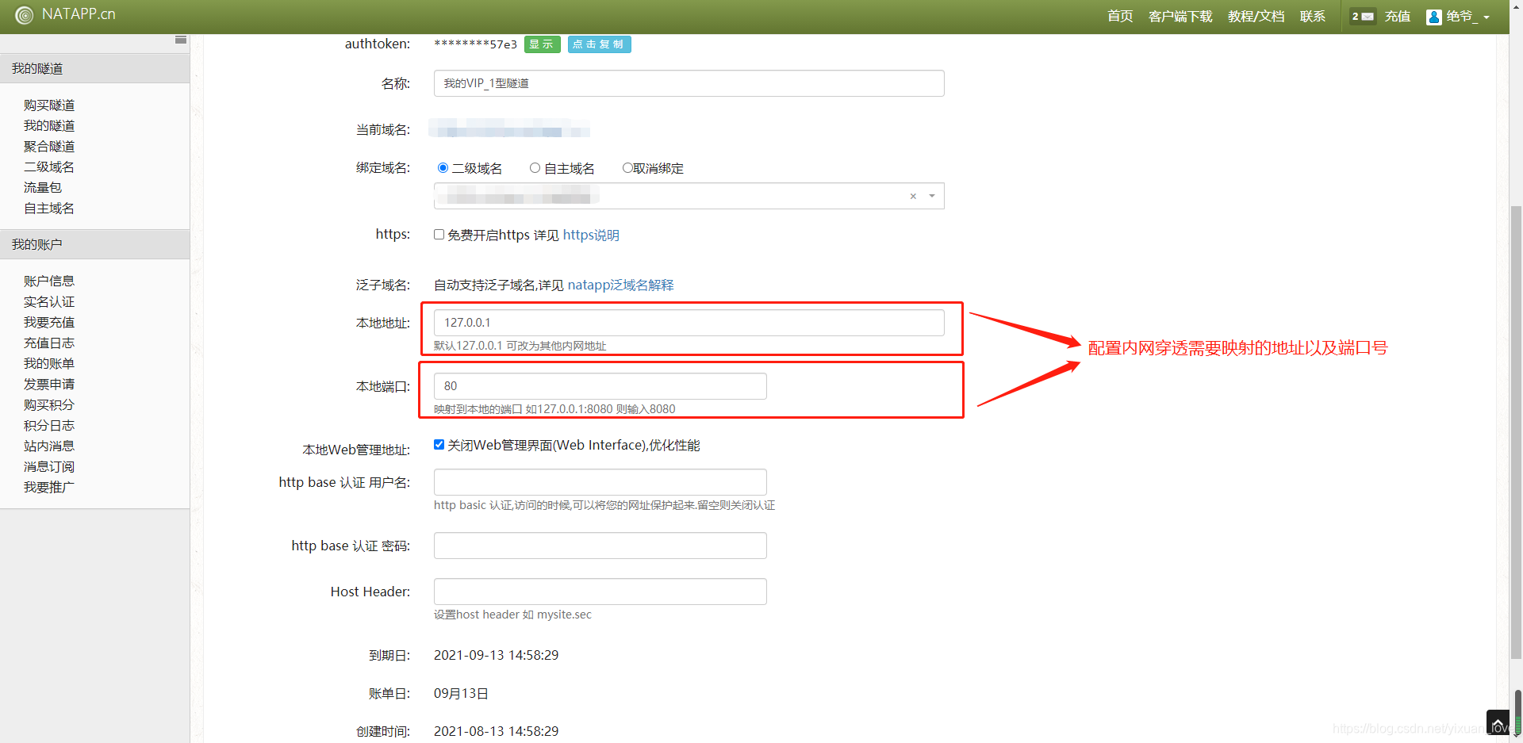Select 二级域名 radio option

443,168
